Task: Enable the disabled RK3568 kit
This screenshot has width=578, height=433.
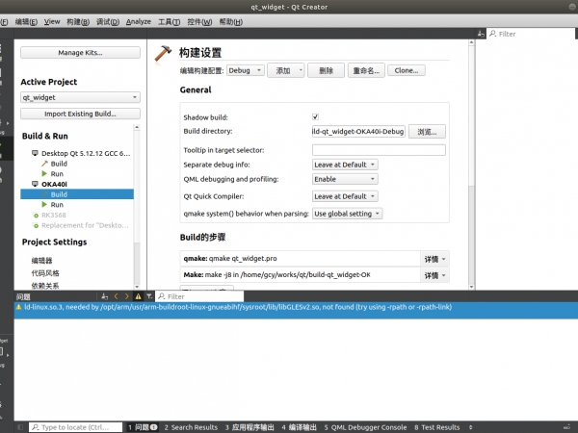Action: 54,216
